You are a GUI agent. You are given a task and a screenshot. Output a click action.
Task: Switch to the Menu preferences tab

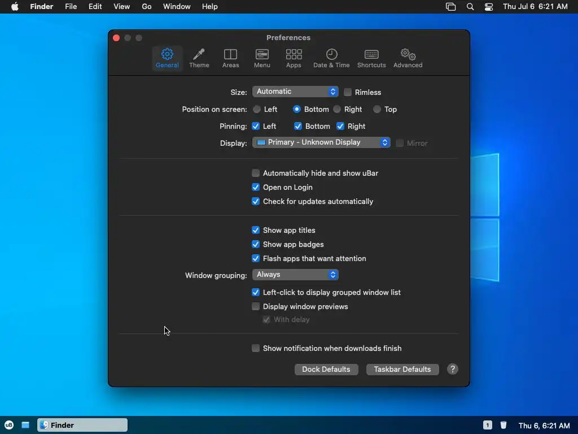click(262, 58)
